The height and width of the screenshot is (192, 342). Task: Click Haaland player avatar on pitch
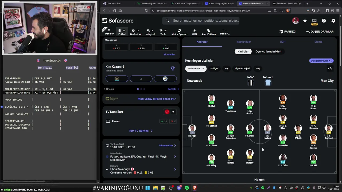(x=267, y=129)
